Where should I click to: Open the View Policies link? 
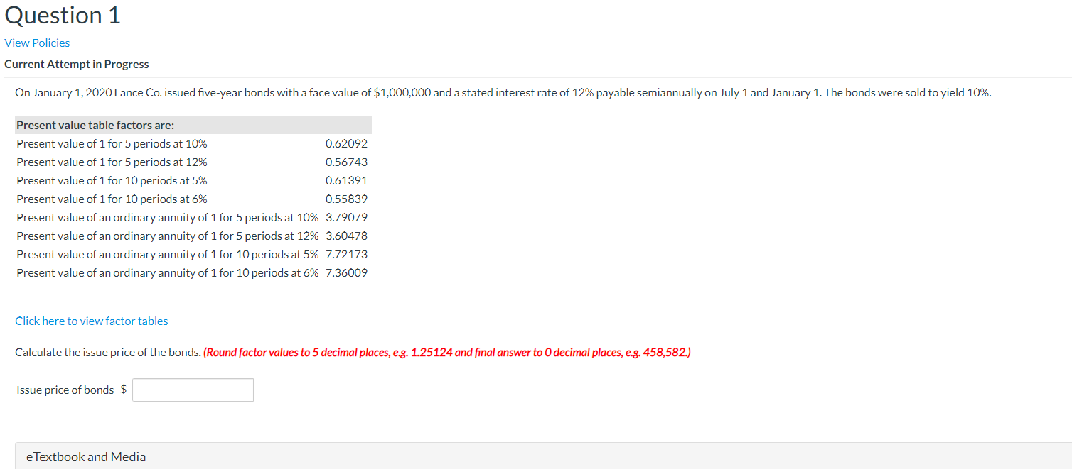(37, 43)
